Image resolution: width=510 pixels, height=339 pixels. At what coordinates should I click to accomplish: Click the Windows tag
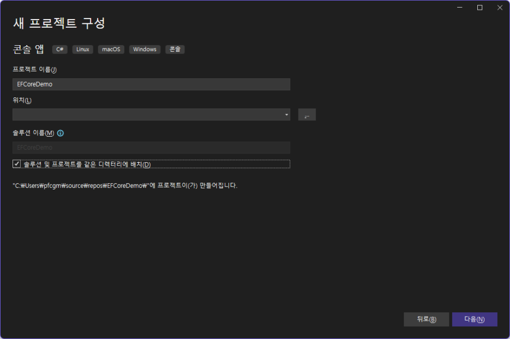(x=145, y=50)
